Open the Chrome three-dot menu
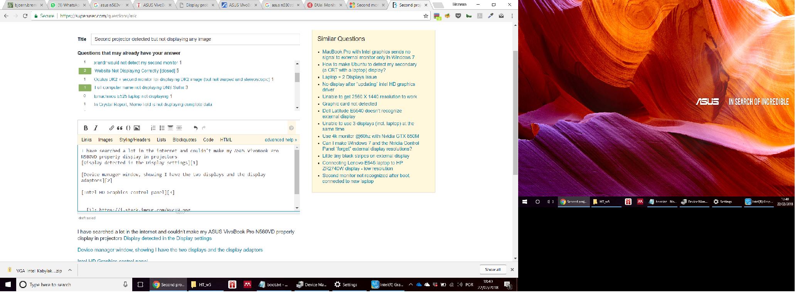 512,16
